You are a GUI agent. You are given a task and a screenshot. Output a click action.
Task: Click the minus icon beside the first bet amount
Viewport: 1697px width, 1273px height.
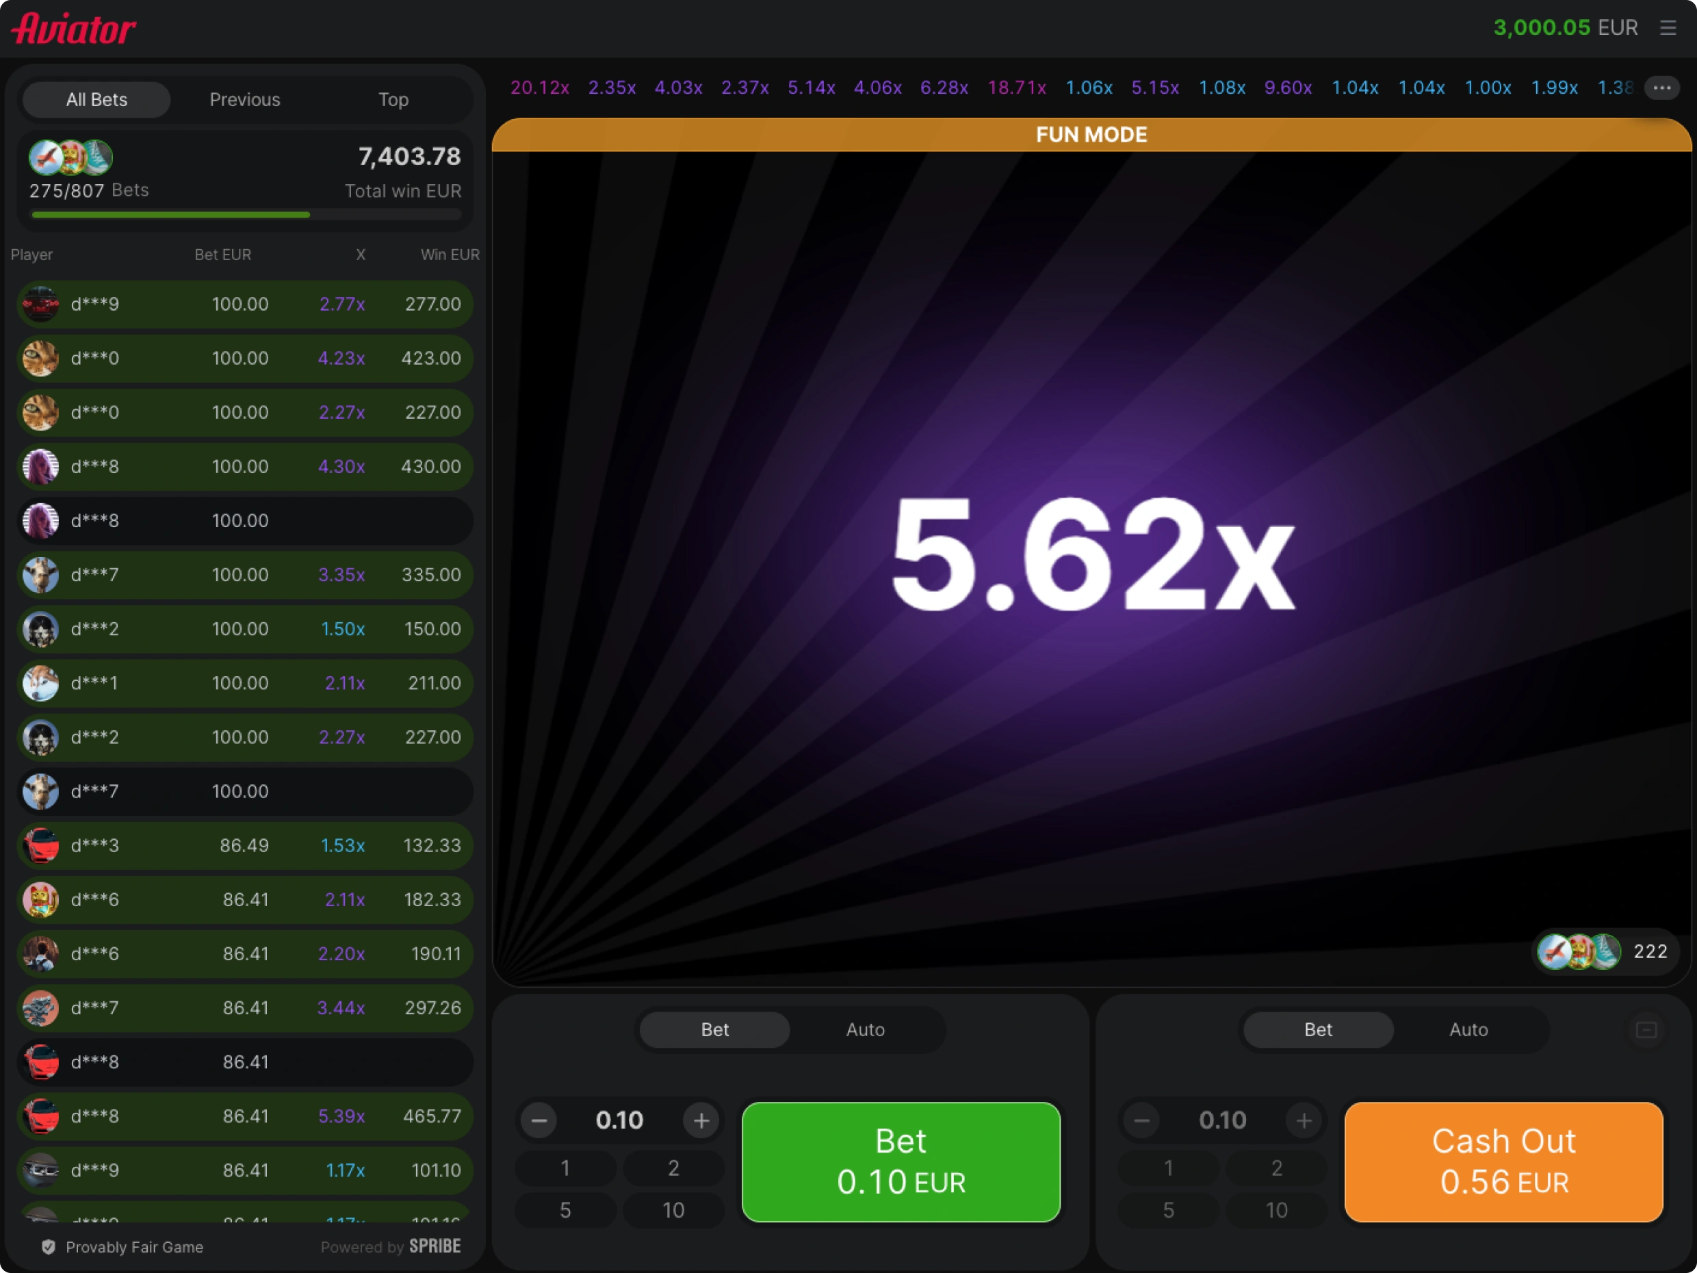[539, 1121]
